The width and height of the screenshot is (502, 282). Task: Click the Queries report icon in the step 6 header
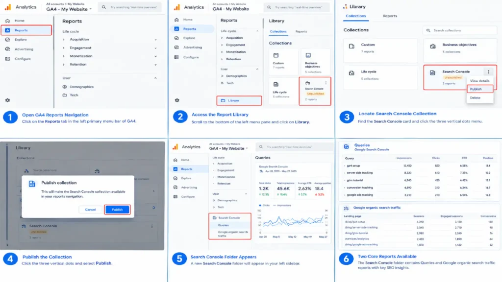pyautogui.click(x=347, y=147)
